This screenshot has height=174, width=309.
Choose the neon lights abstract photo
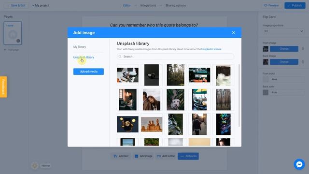click(x=223, y=124)
